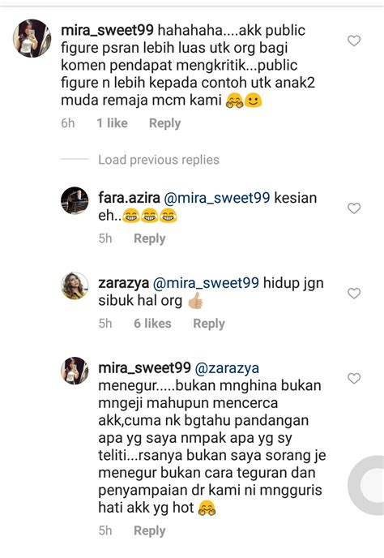Open fara.azira username link
384x558 pixels.
click(x=129, y=198)
